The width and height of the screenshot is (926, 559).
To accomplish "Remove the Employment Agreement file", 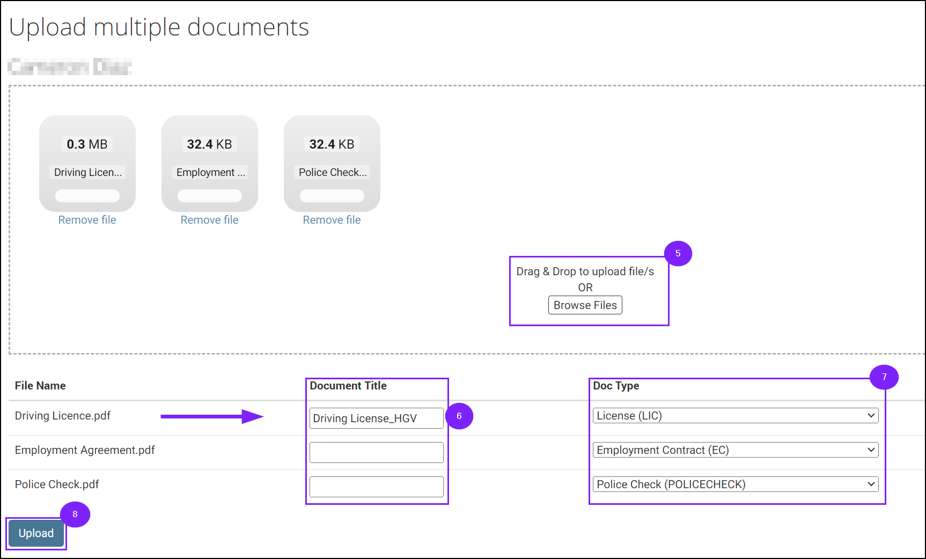I will [209, 220].
